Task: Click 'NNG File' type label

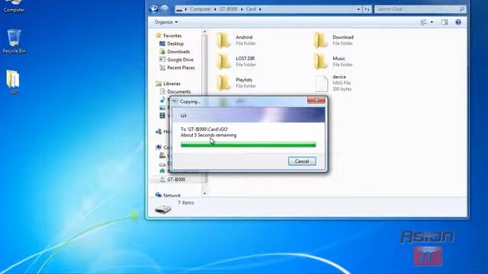Action: (342, 83)
